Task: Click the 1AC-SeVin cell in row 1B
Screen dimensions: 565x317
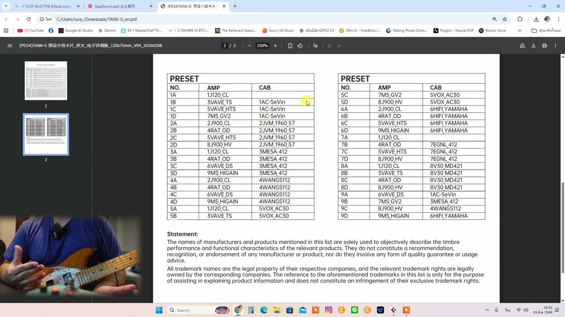Action: pyautogui.click(x=272, y=102)
